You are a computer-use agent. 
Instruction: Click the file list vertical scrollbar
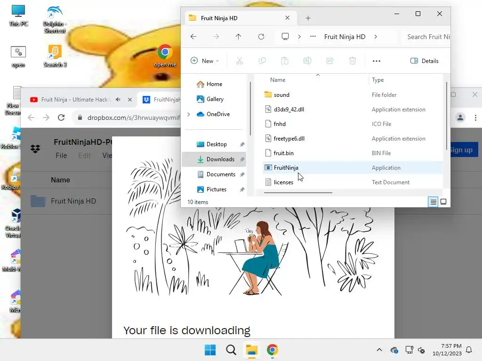(447, 116)
